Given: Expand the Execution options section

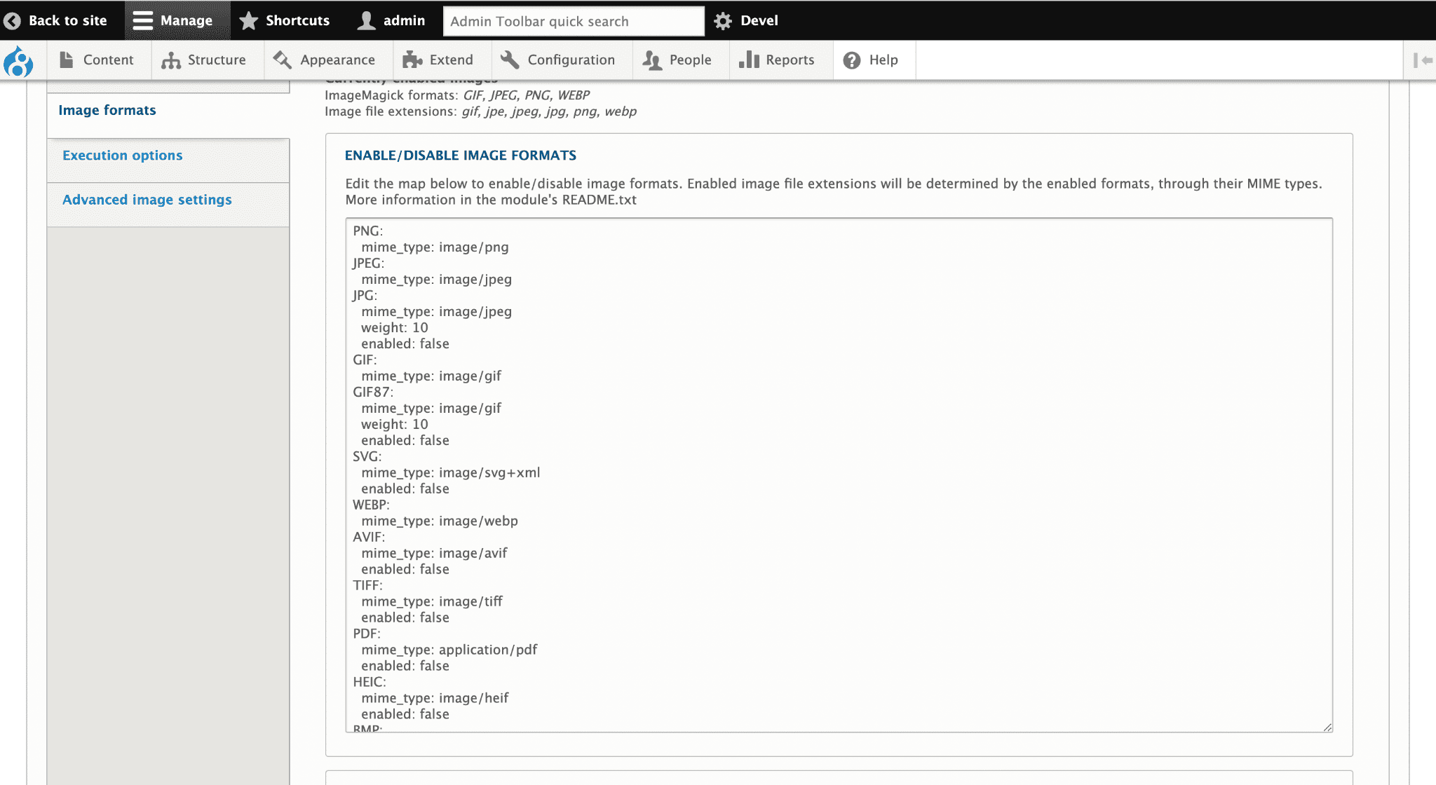Looking at the screenshot, I should 122,155.
